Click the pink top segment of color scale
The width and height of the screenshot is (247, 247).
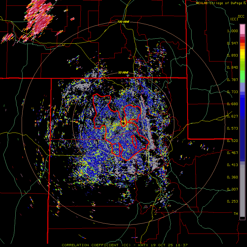(242, 29)
